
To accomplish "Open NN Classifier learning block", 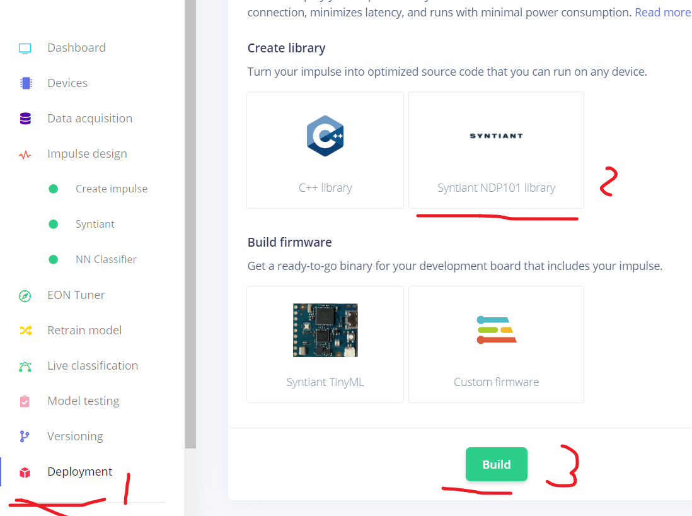I will pos(107,259).
